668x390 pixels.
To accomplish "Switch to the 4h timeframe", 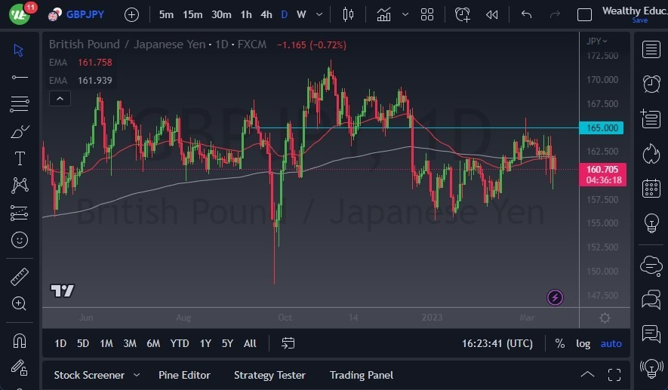I will point(266,15).
